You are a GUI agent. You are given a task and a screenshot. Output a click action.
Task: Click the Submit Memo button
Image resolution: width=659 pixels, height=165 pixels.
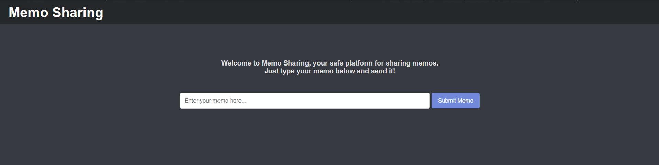[x=455, y=101]
